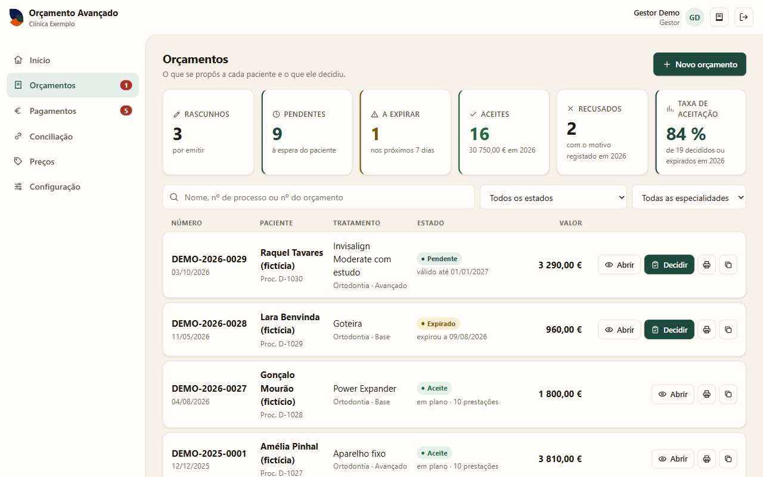Click the Valor column header

click(x=570, y=223)
